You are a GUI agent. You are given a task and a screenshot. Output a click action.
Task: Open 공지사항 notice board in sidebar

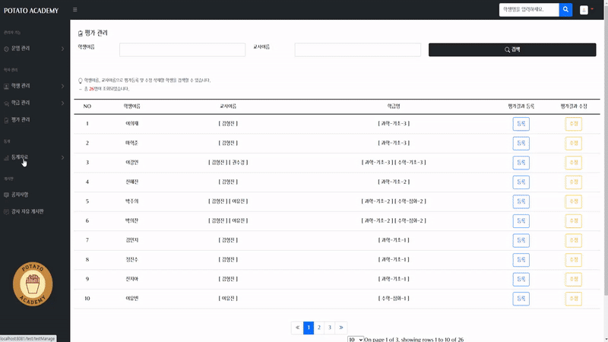[20, 195]
